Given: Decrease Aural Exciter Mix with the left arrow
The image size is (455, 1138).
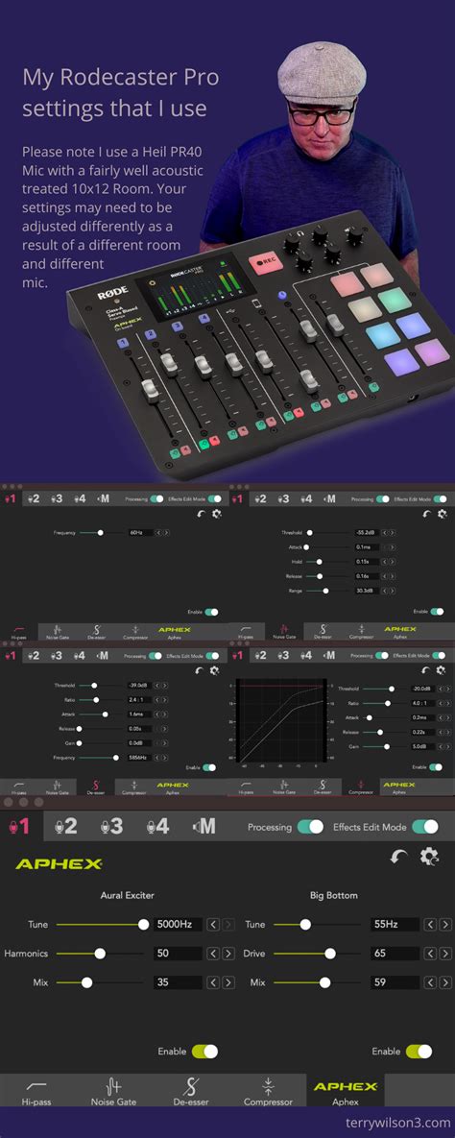Looking at the screenshot, I should (x=213, y=982).
